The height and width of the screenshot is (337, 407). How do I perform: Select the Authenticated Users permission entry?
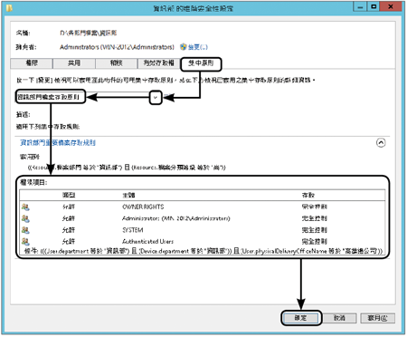[x=203, y=241]
